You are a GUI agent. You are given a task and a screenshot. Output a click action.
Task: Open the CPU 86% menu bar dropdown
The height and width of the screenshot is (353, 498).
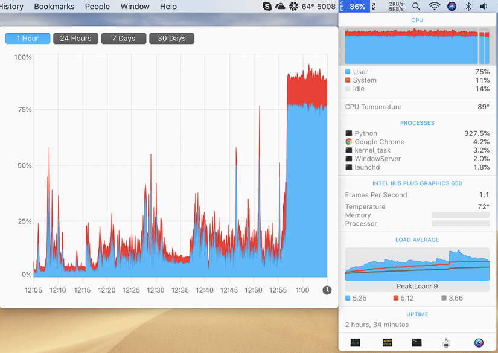click(x=354, y=7)
